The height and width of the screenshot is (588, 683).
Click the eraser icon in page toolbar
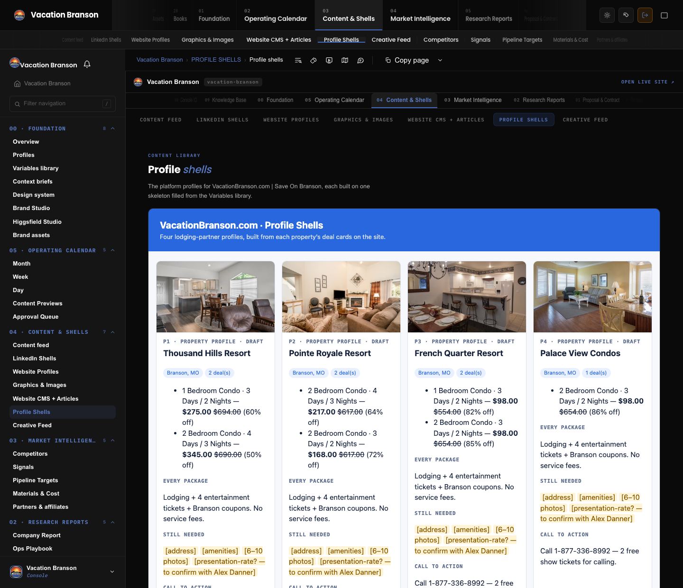click(314, 60)
